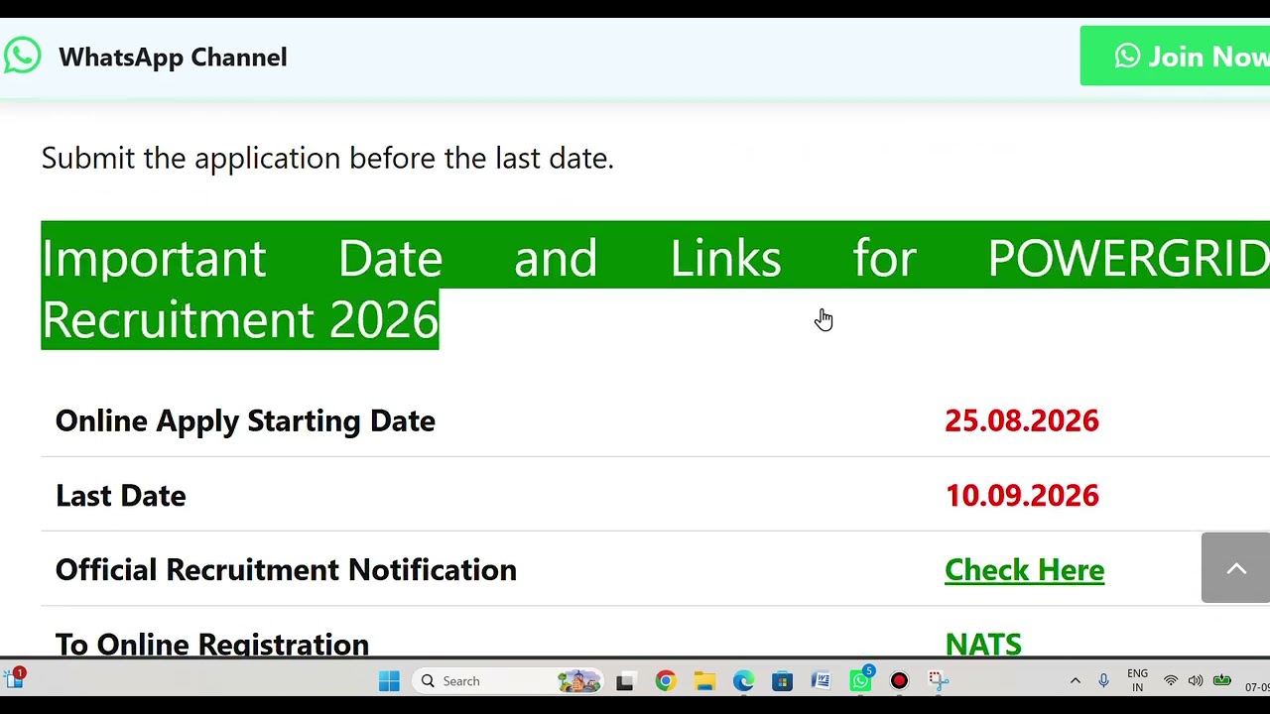Open File Explorer from the taskbar
This screenshot has height=714, width=1270.
(x=704, y=681)
